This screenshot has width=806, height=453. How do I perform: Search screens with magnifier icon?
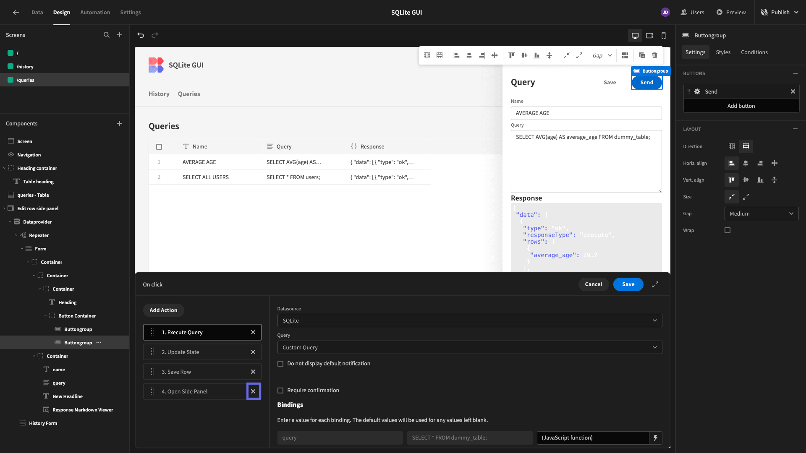[107, 35]
